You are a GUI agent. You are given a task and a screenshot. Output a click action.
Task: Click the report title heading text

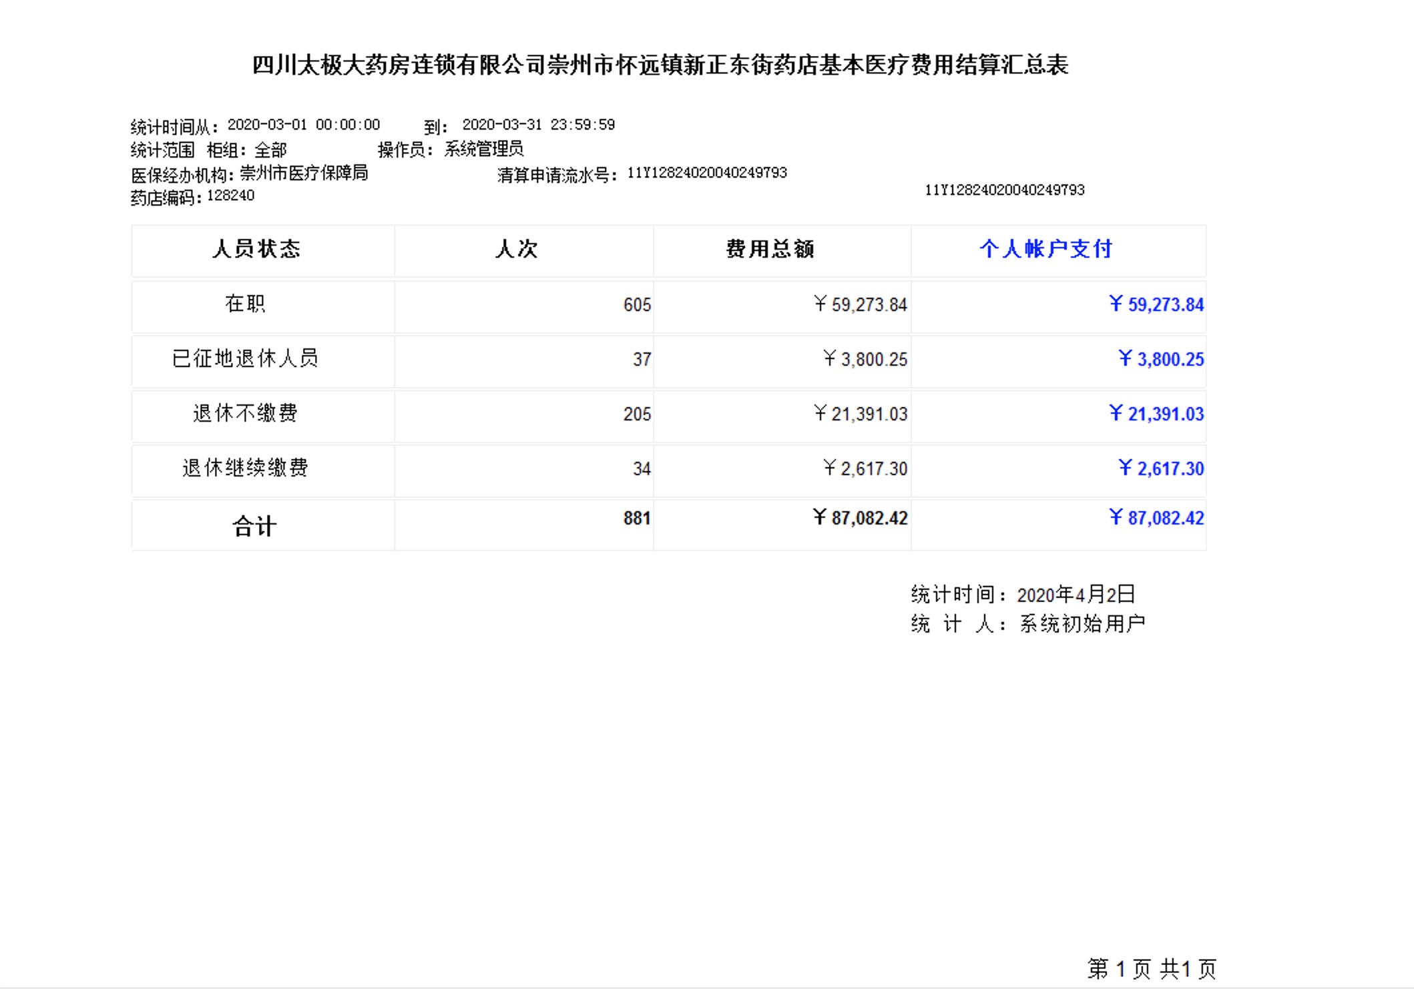point(660,65)
